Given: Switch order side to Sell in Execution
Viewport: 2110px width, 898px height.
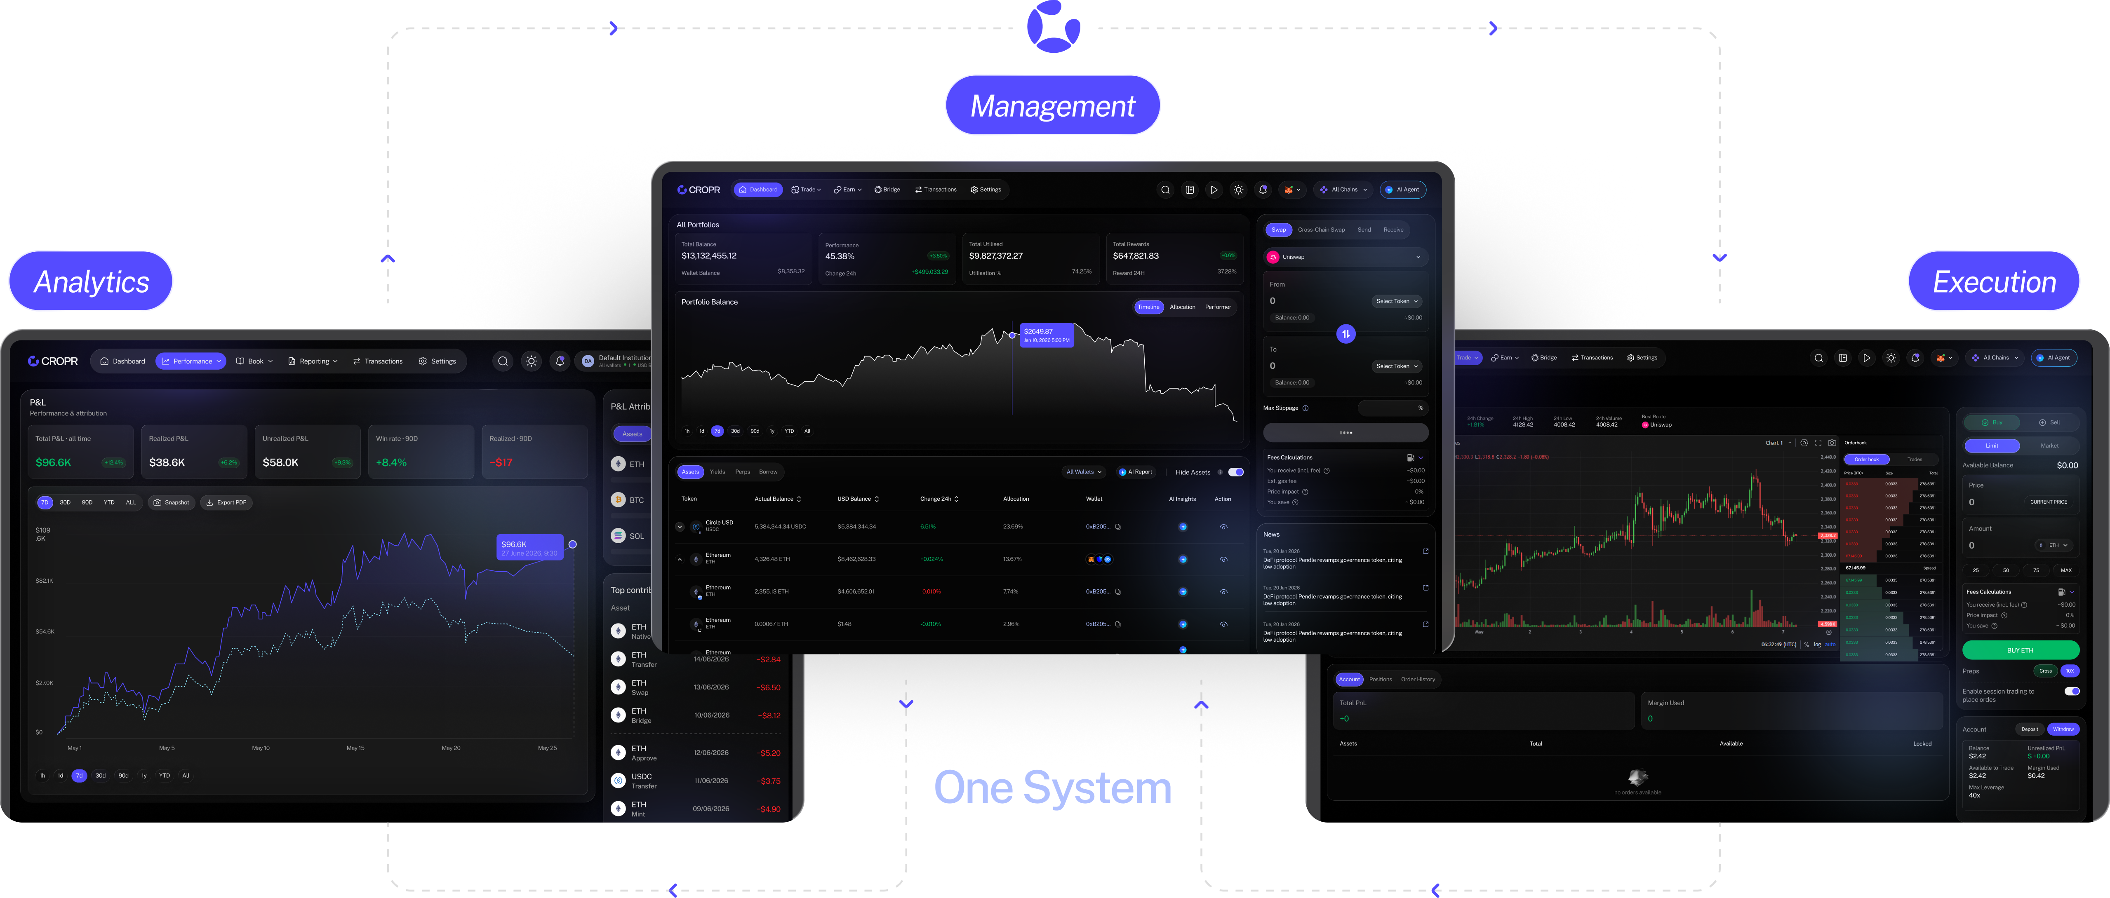Looking at the screenshot, I should click(2049, 422).
